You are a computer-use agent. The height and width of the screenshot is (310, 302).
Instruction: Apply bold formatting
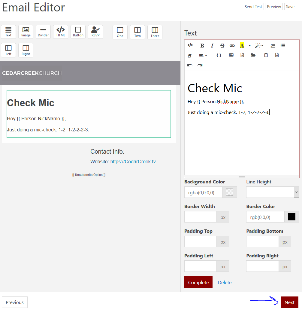pyautogui.click(x=202, y=46)
